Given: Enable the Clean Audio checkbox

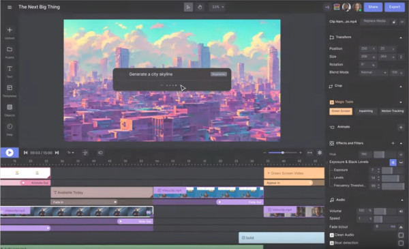Looking at the screenshot, I should pos(401,235).
